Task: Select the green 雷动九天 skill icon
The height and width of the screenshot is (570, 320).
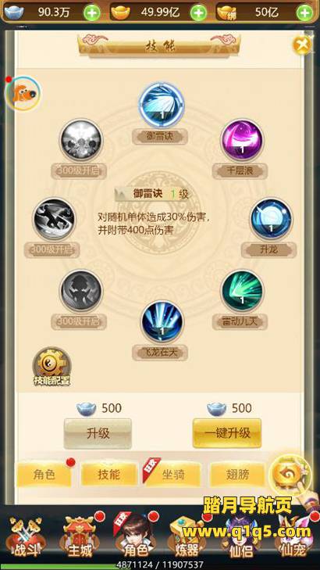Action: (243, 291)
